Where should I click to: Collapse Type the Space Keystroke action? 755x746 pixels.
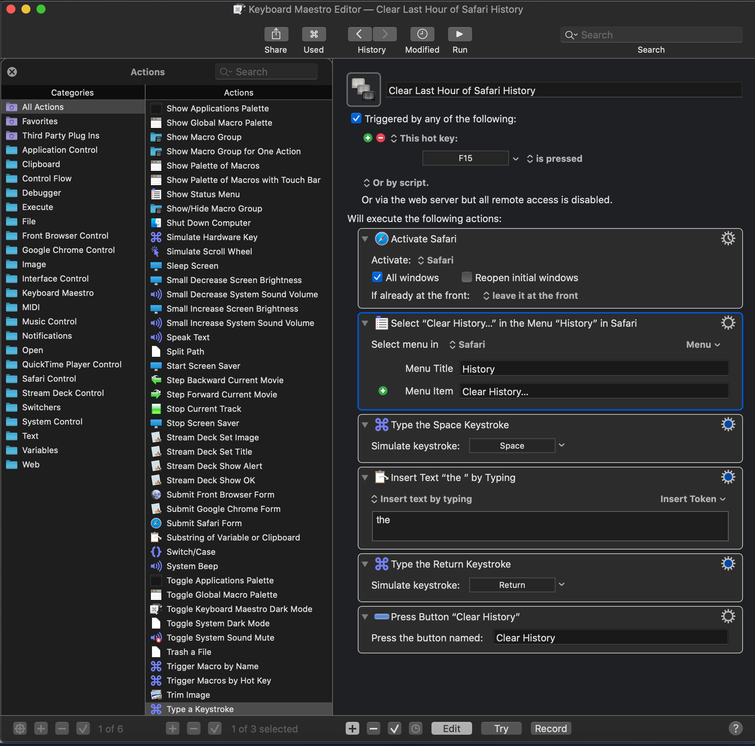pos(365,425)
